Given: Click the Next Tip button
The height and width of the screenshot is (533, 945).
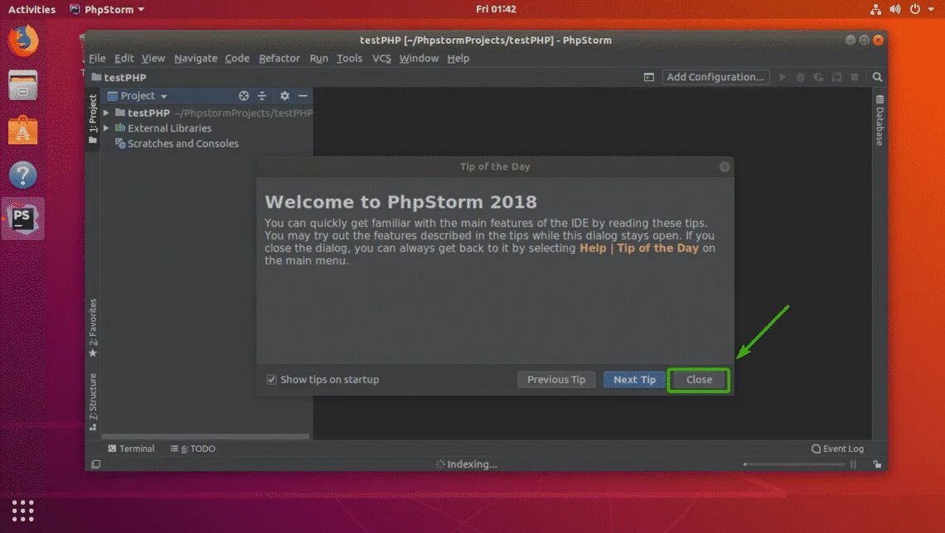Looking at the screenshot, I should click(635, 380).
